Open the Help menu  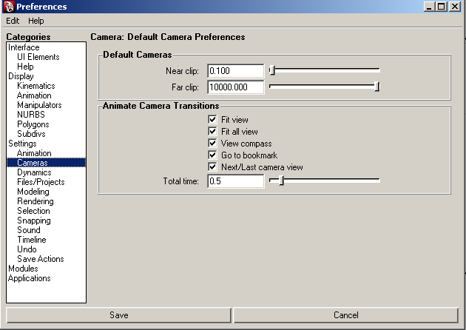click(36, 21)
